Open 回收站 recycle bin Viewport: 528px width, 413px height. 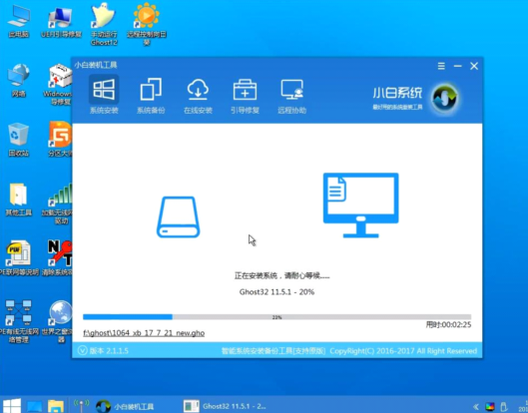coord(19,140)
